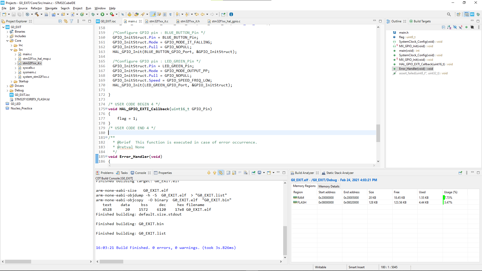Click the Build hammer icon
This screenshot has width=482, height=271.
pyautogui.click(x=37, y=14)
